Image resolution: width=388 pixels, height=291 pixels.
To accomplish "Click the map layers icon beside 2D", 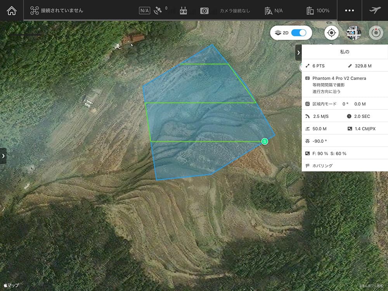I will [x=278, y=33].
